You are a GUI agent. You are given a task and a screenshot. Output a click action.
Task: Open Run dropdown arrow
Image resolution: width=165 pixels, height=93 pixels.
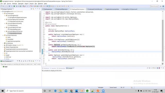click(x=22, y=6)
